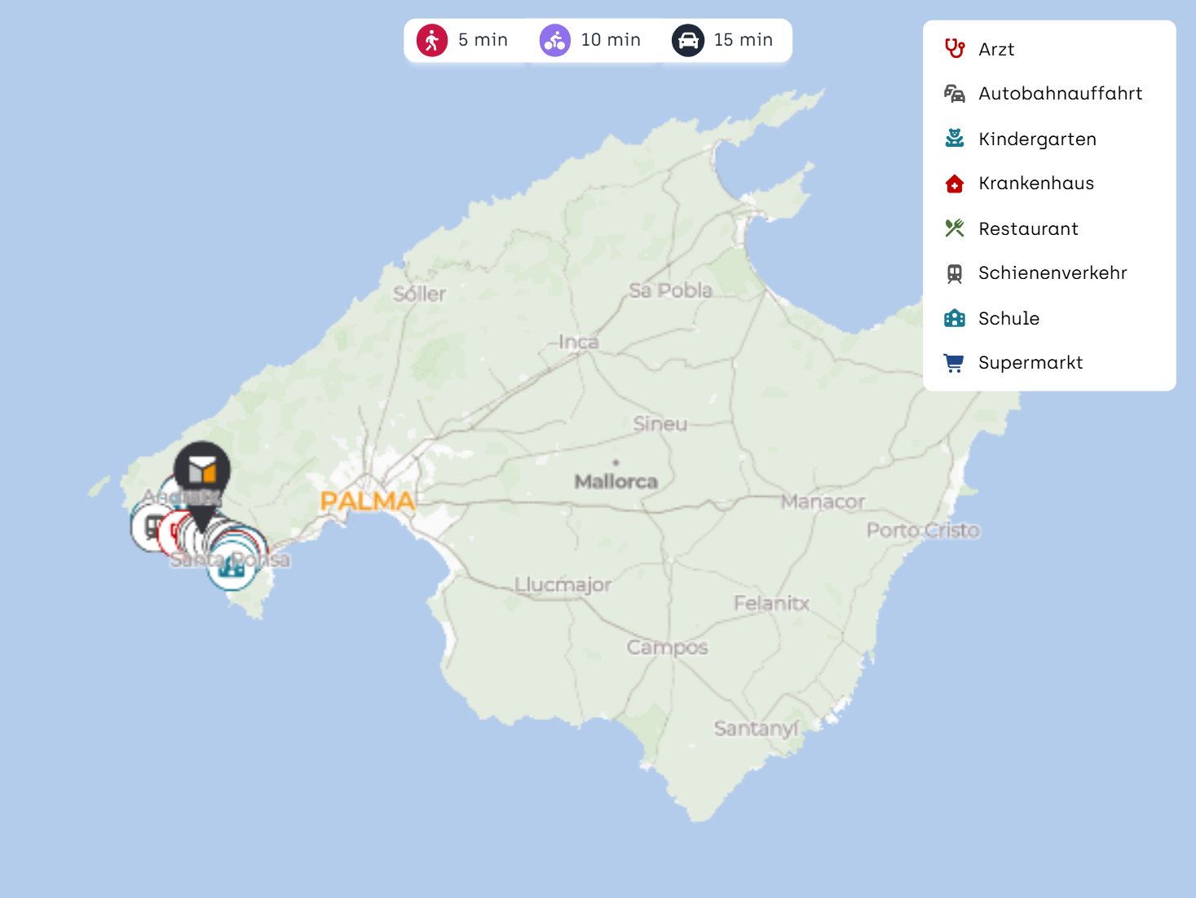Click the Supermarkt shopping cart icon

[x=954, y=363]
